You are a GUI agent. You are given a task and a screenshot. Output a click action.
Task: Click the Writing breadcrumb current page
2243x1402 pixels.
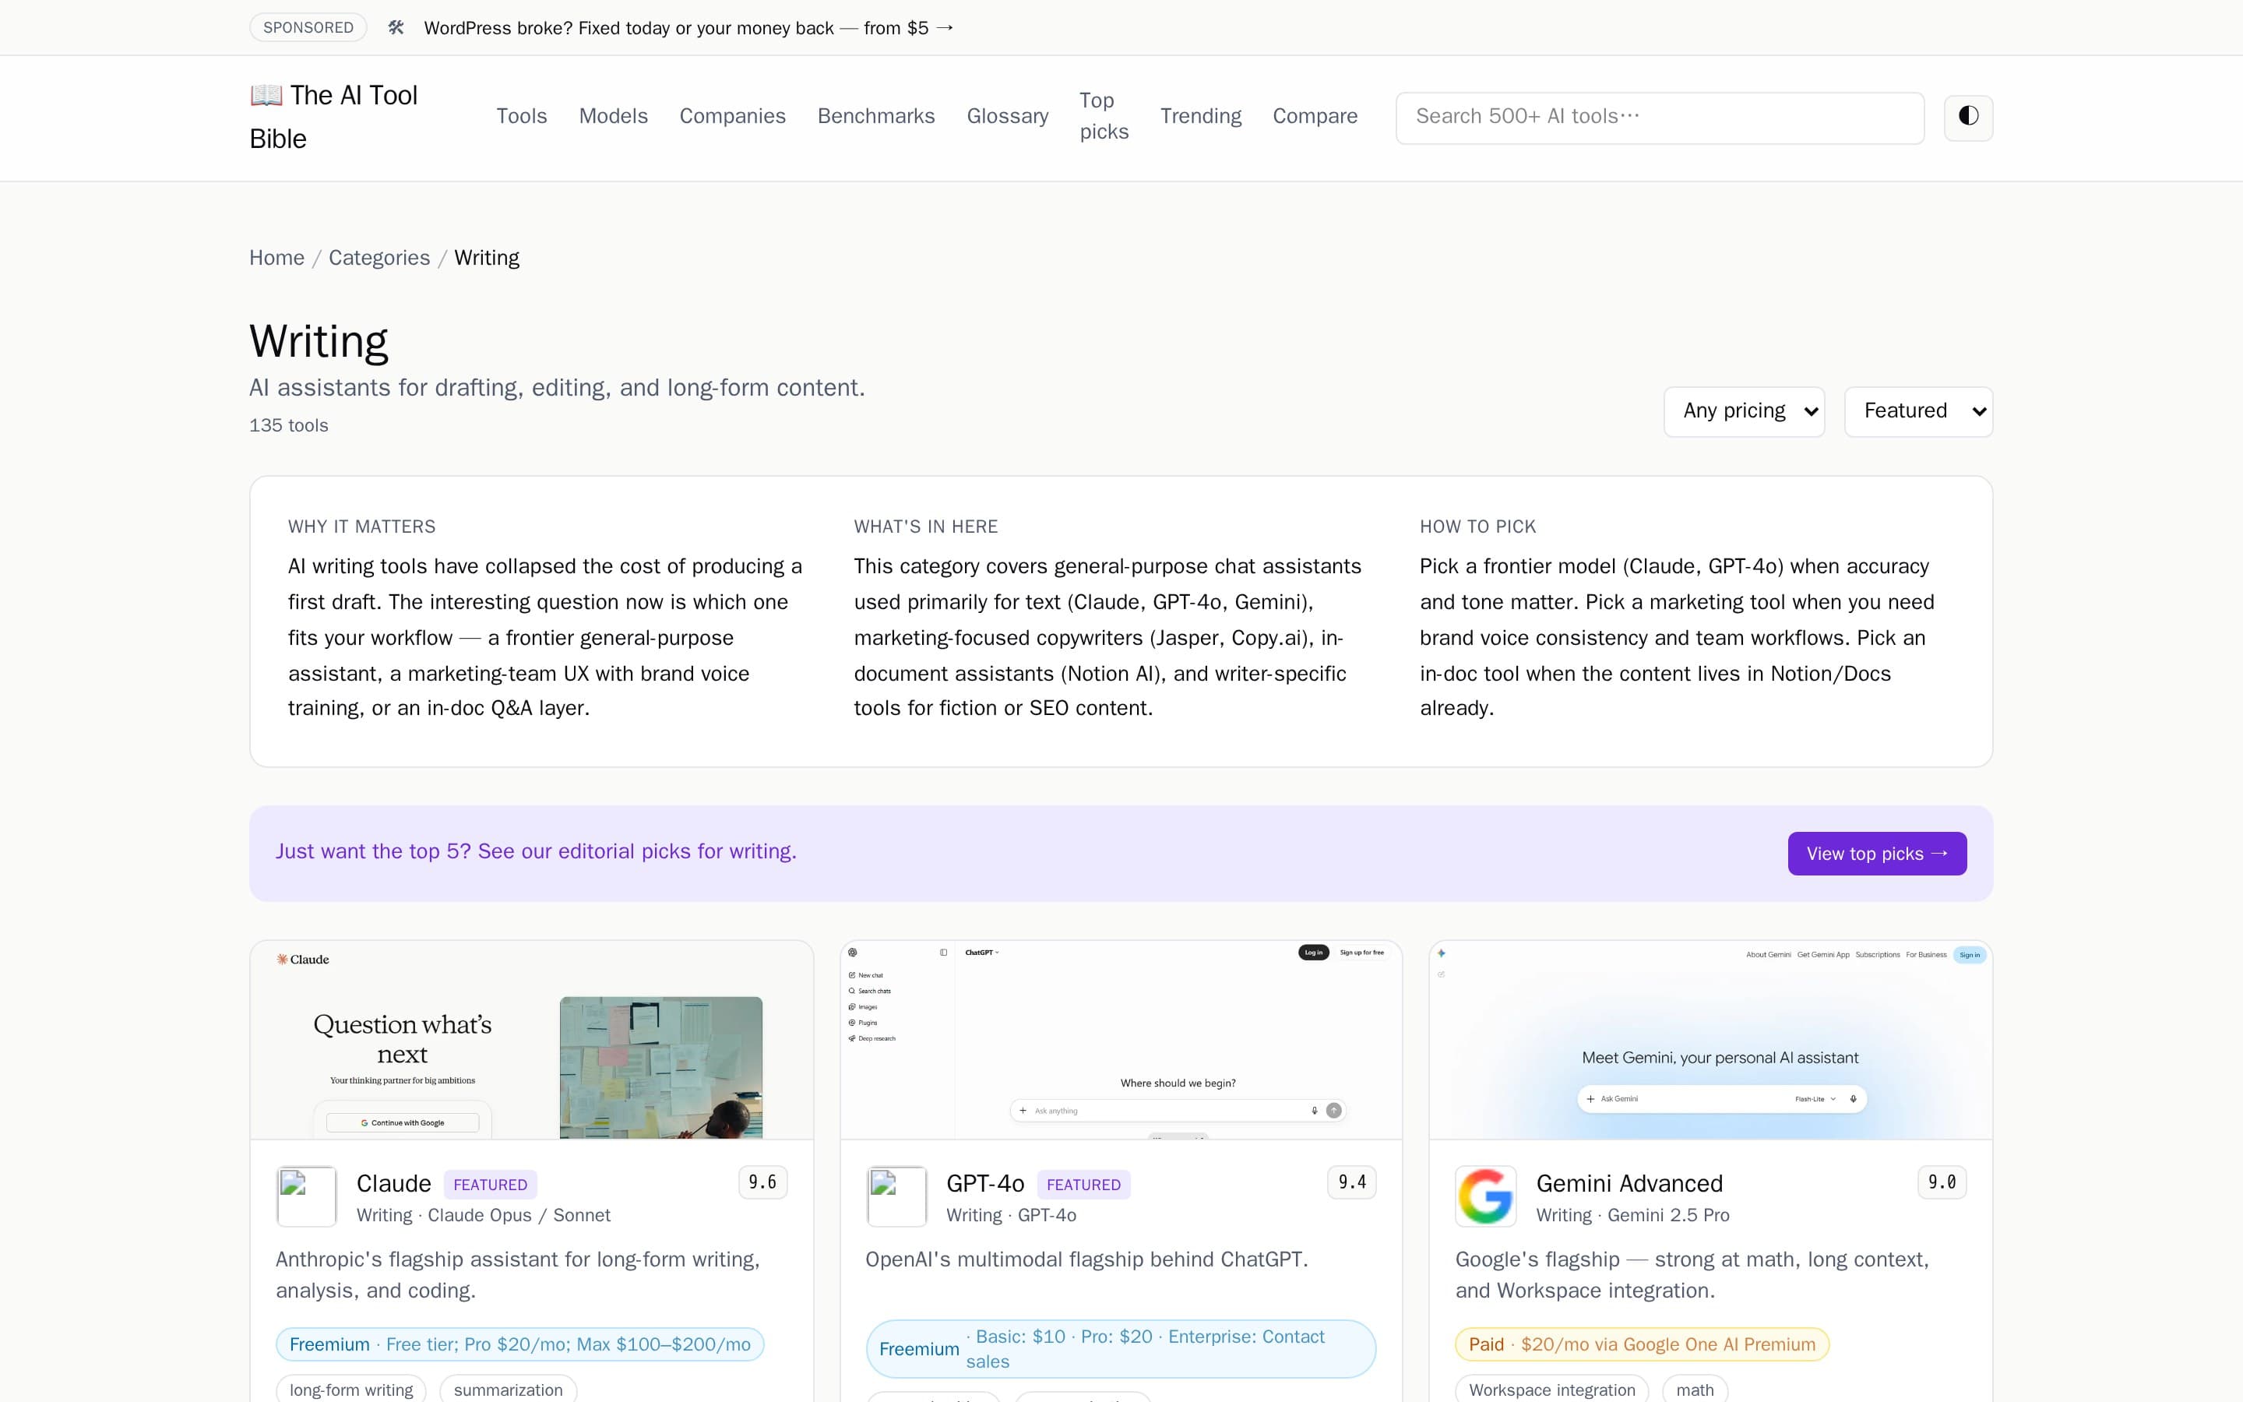pyautogui.click(x=487, y=258)
